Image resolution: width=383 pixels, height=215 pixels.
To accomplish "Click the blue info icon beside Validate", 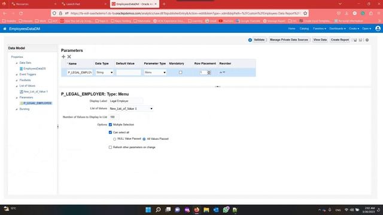I will pos(250,40).
